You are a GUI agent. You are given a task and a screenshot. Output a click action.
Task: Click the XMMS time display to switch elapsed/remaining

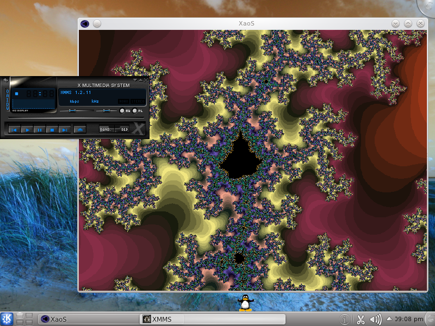coord(40,94)
